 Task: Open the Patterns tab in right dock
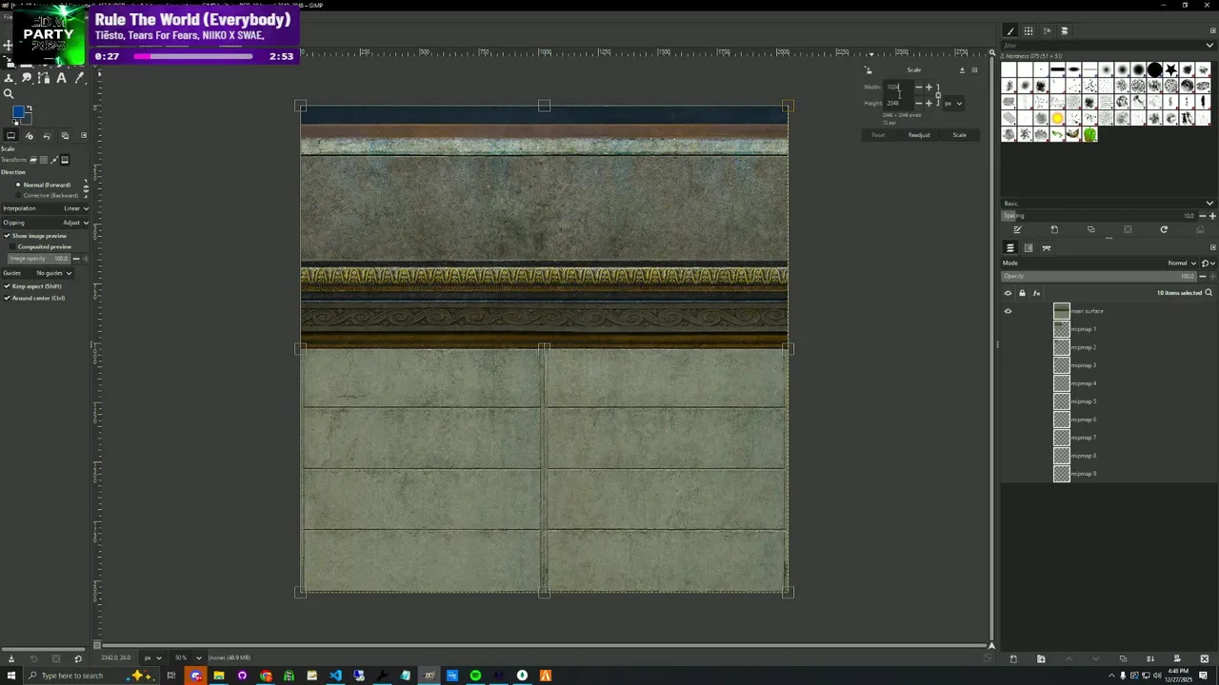(x=1029, y=31)
